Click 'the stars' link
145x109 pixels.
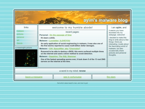(111, 77)
